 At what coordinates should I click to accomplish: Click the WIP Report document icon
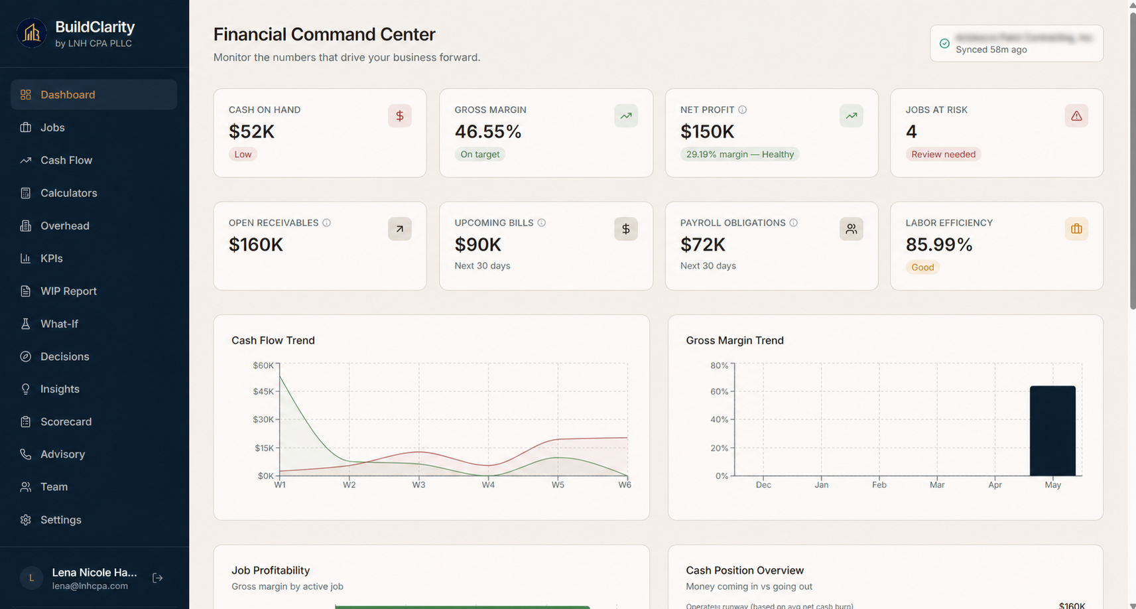click(x=26, y=291)
